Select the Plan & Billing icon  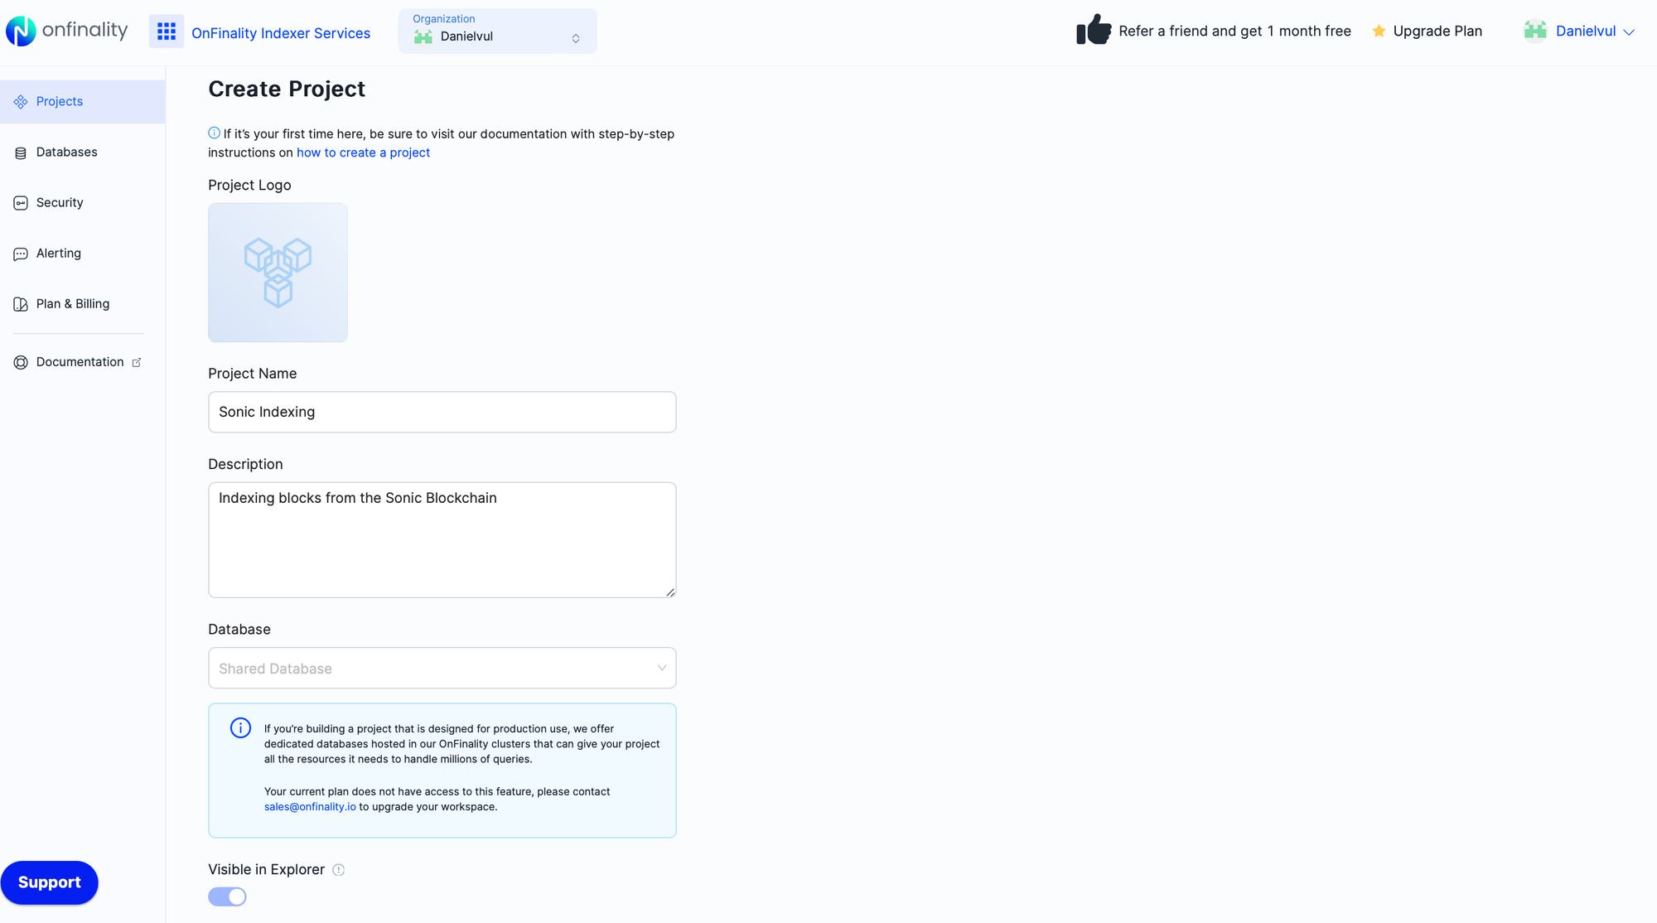(20, 303)
